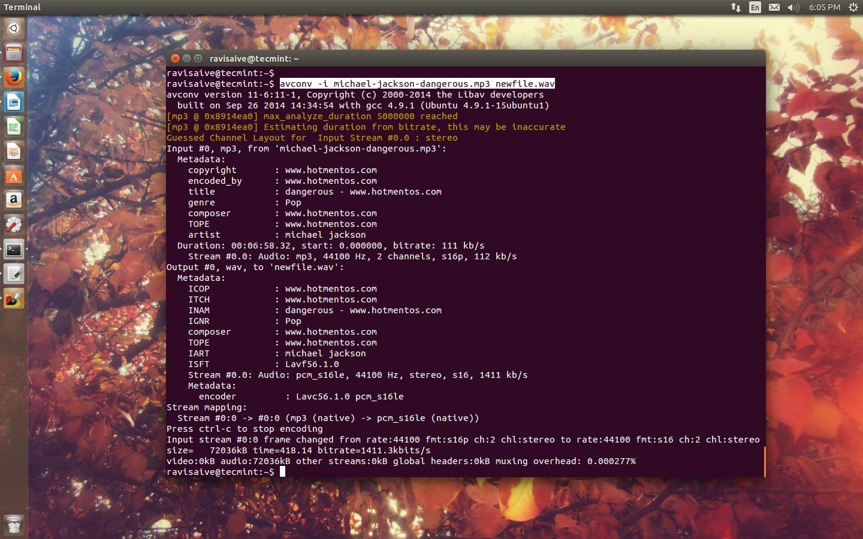This screenshot has height=539, width=863.
Task: Open the sound volume indicator
Action: click(x=793, y=7)
